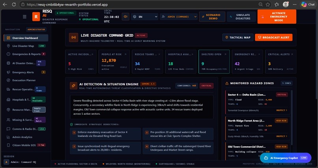The image size is (318, 168).
Task: Open the Tactical Map
Action: 238,37
